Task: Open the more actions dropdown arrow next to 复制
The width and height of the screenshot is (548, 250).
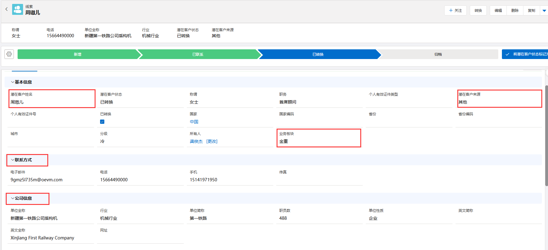Action: 544,11
